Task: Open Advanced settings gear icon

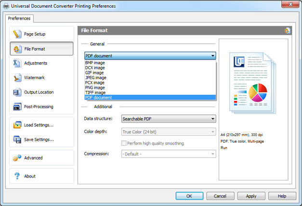Action: (17, 158)
